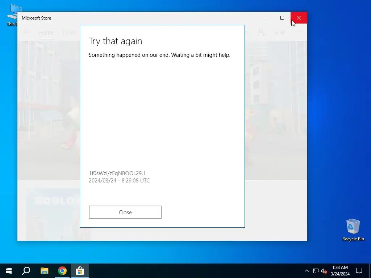Launch Google Chrome from taskbar
This screenshot has height=278, width=371.
pyautogui.click(x=62, y=271)
